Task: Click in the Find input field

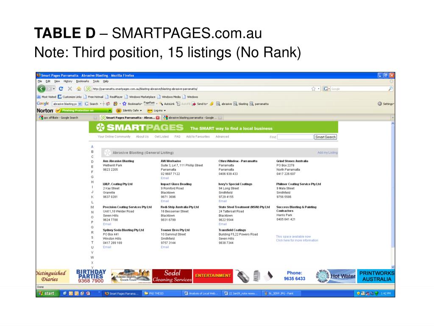Action: pos(295,137)
